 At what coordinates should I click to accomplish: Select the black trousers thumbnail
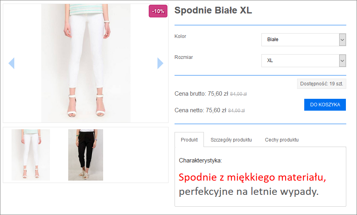[x=86, y=155]
